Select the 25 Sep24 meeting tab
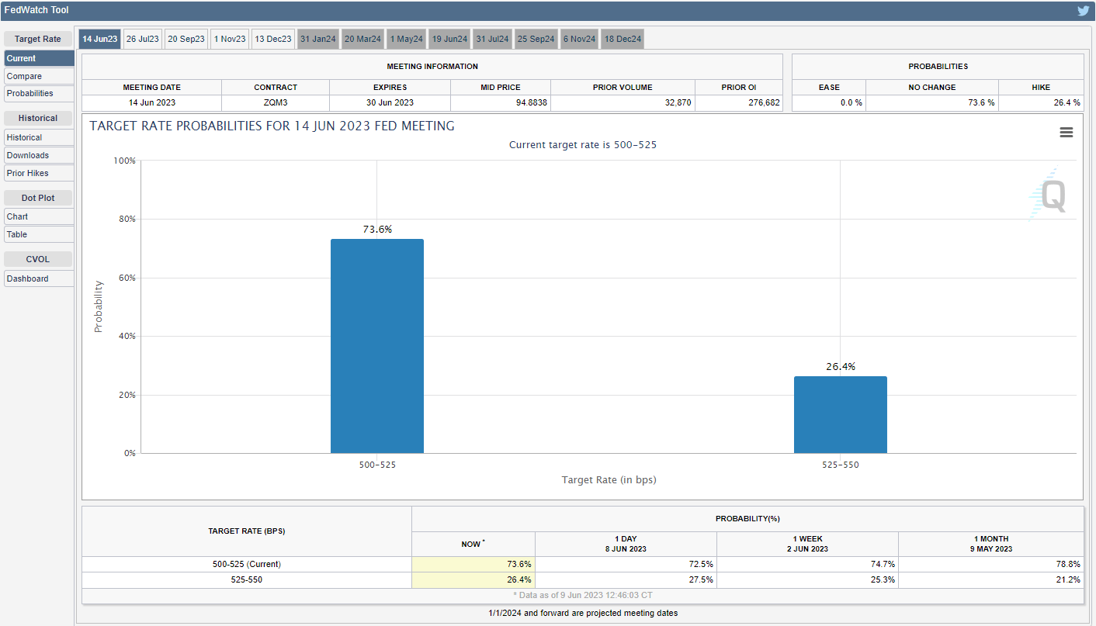The height and width of the screenshot is (626, 1096). click(x=536, y=39)
